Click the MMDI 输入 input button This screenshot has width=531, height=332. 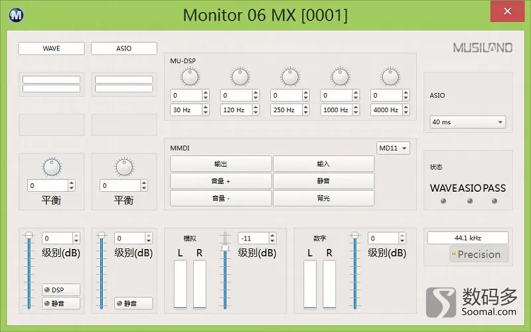[323, 164]
